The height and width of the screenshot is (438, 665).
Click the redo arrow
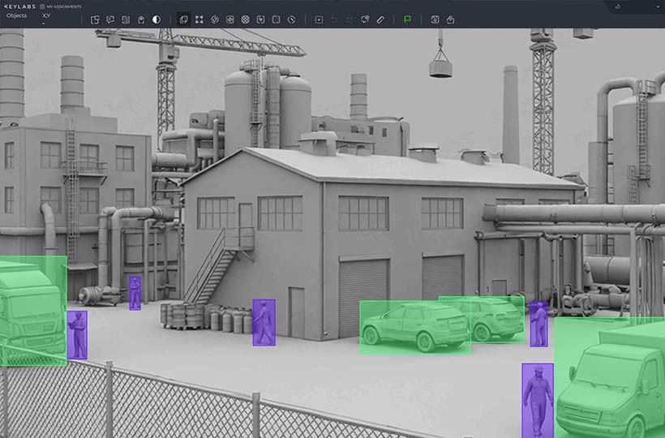(350, 19)
